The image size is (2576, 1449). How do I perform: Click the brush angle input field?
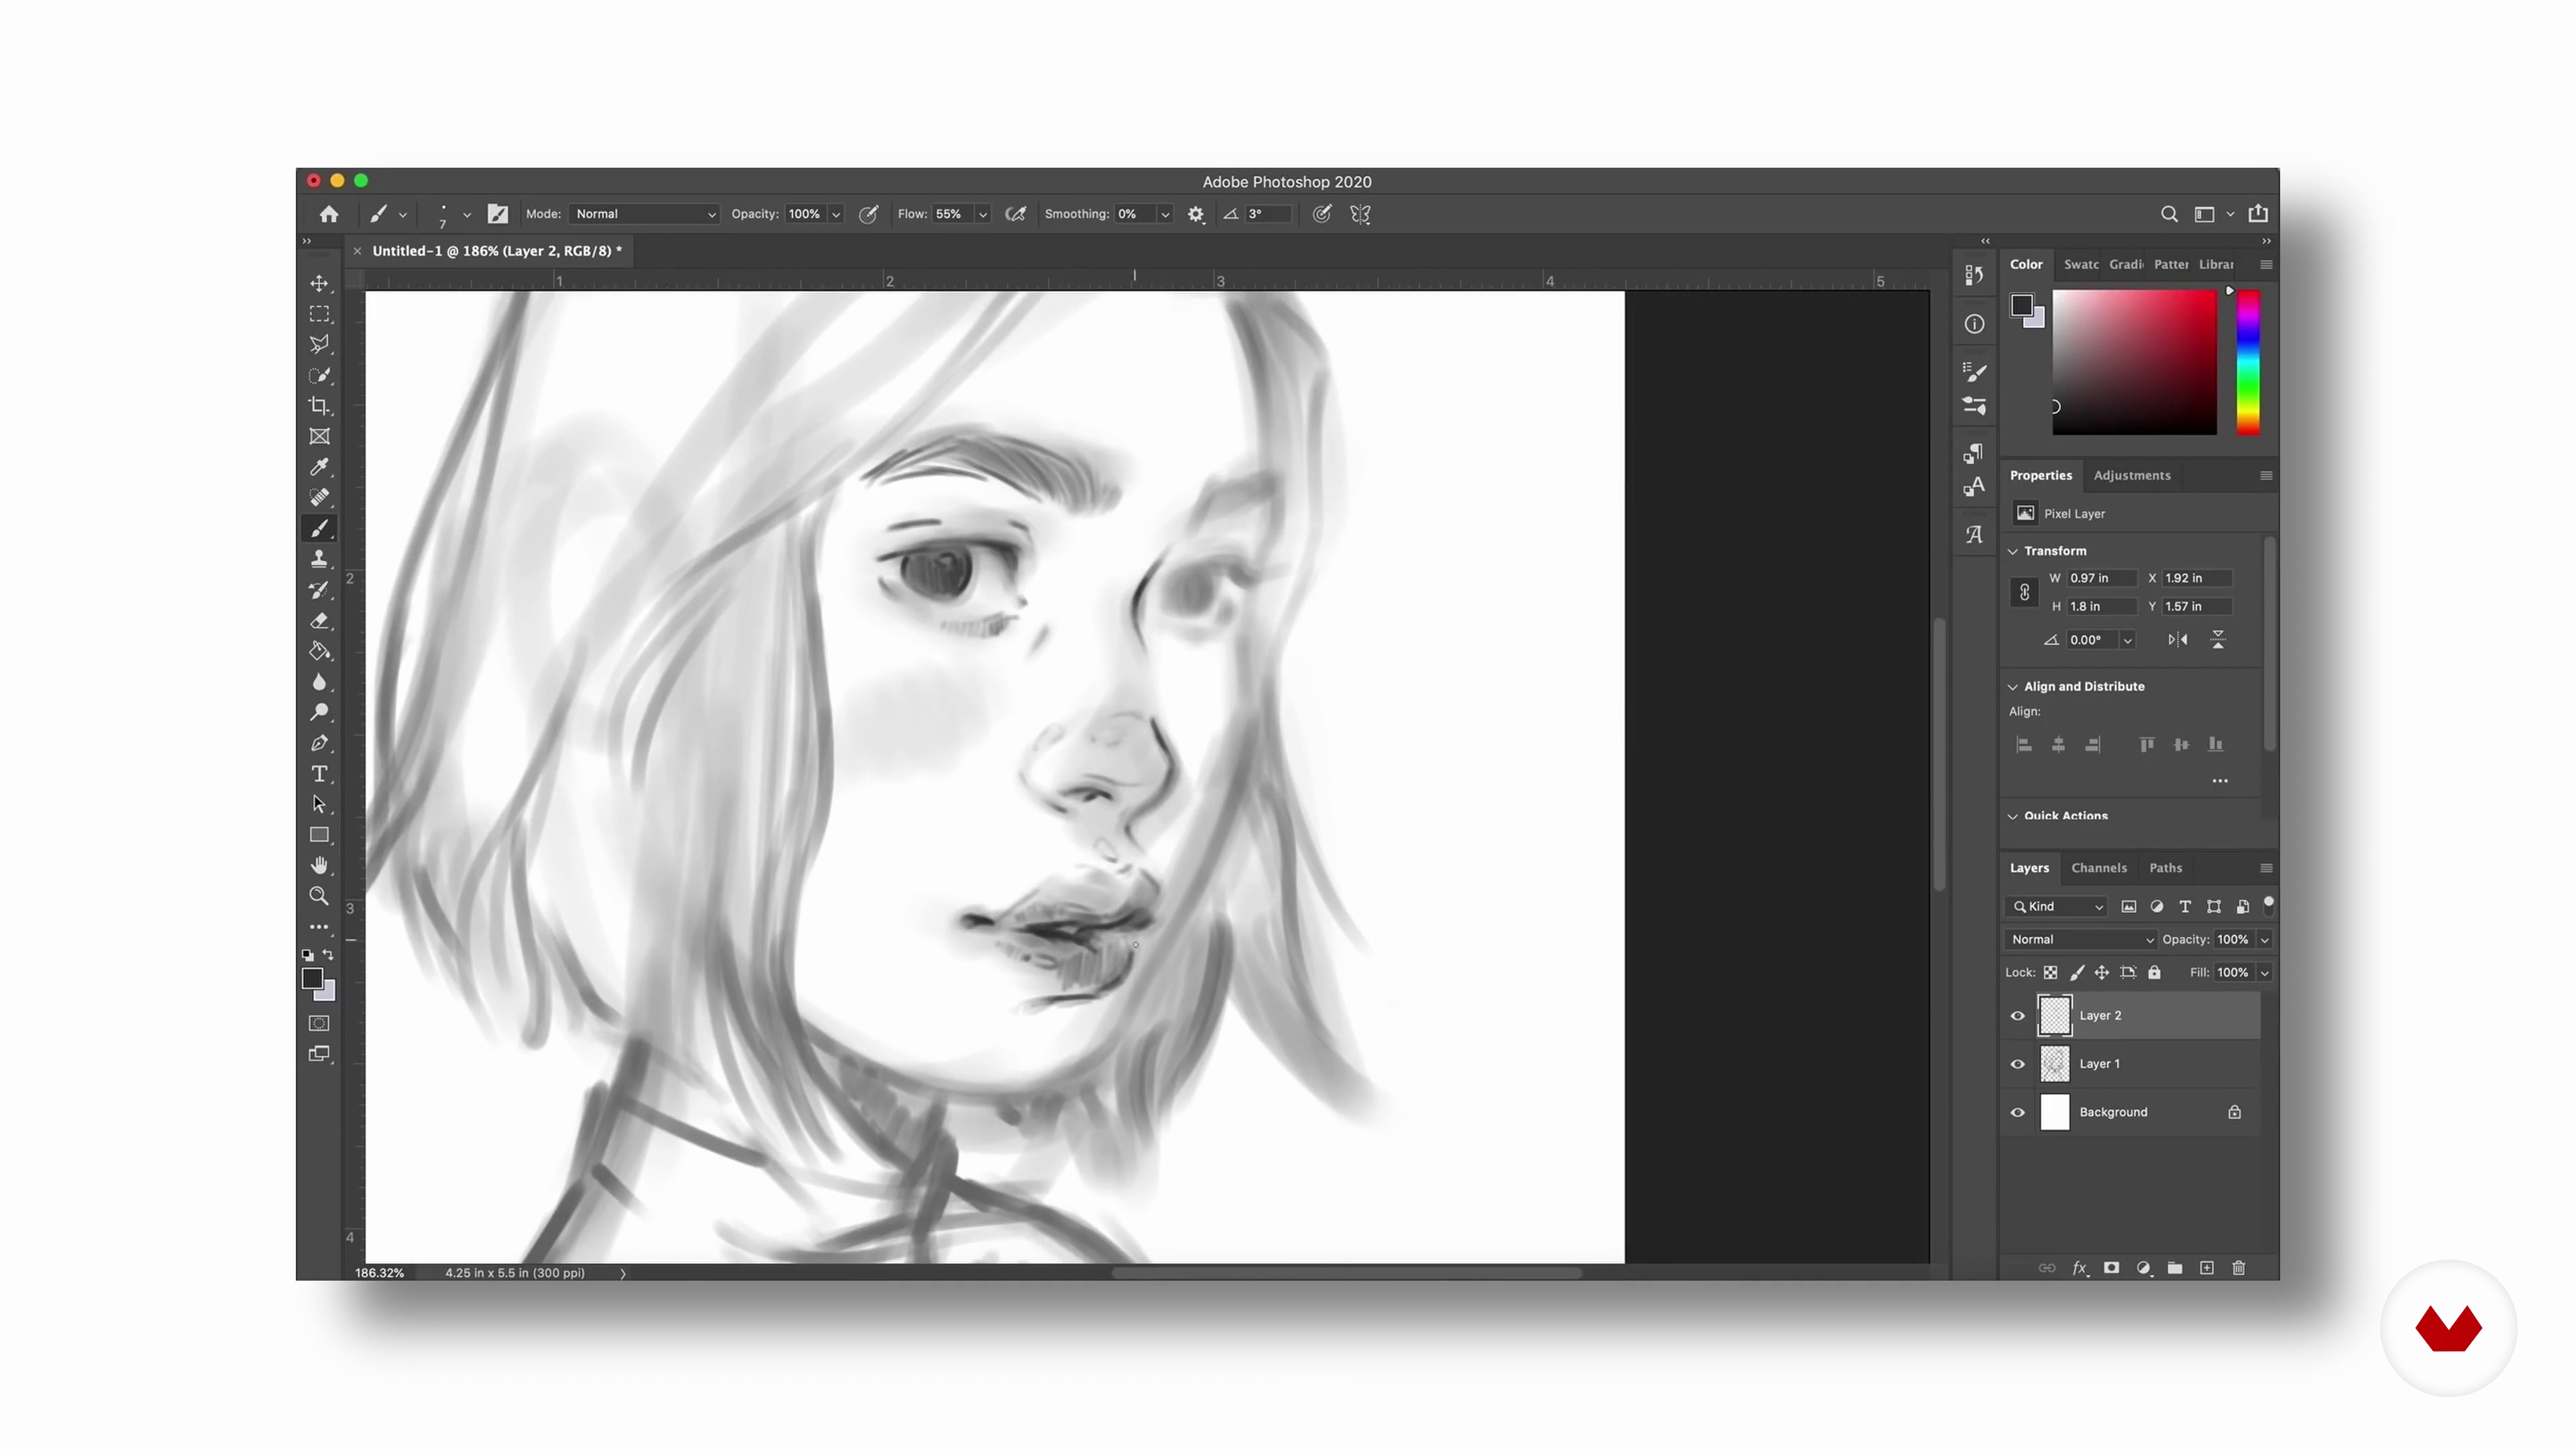tap(1268, 214)
